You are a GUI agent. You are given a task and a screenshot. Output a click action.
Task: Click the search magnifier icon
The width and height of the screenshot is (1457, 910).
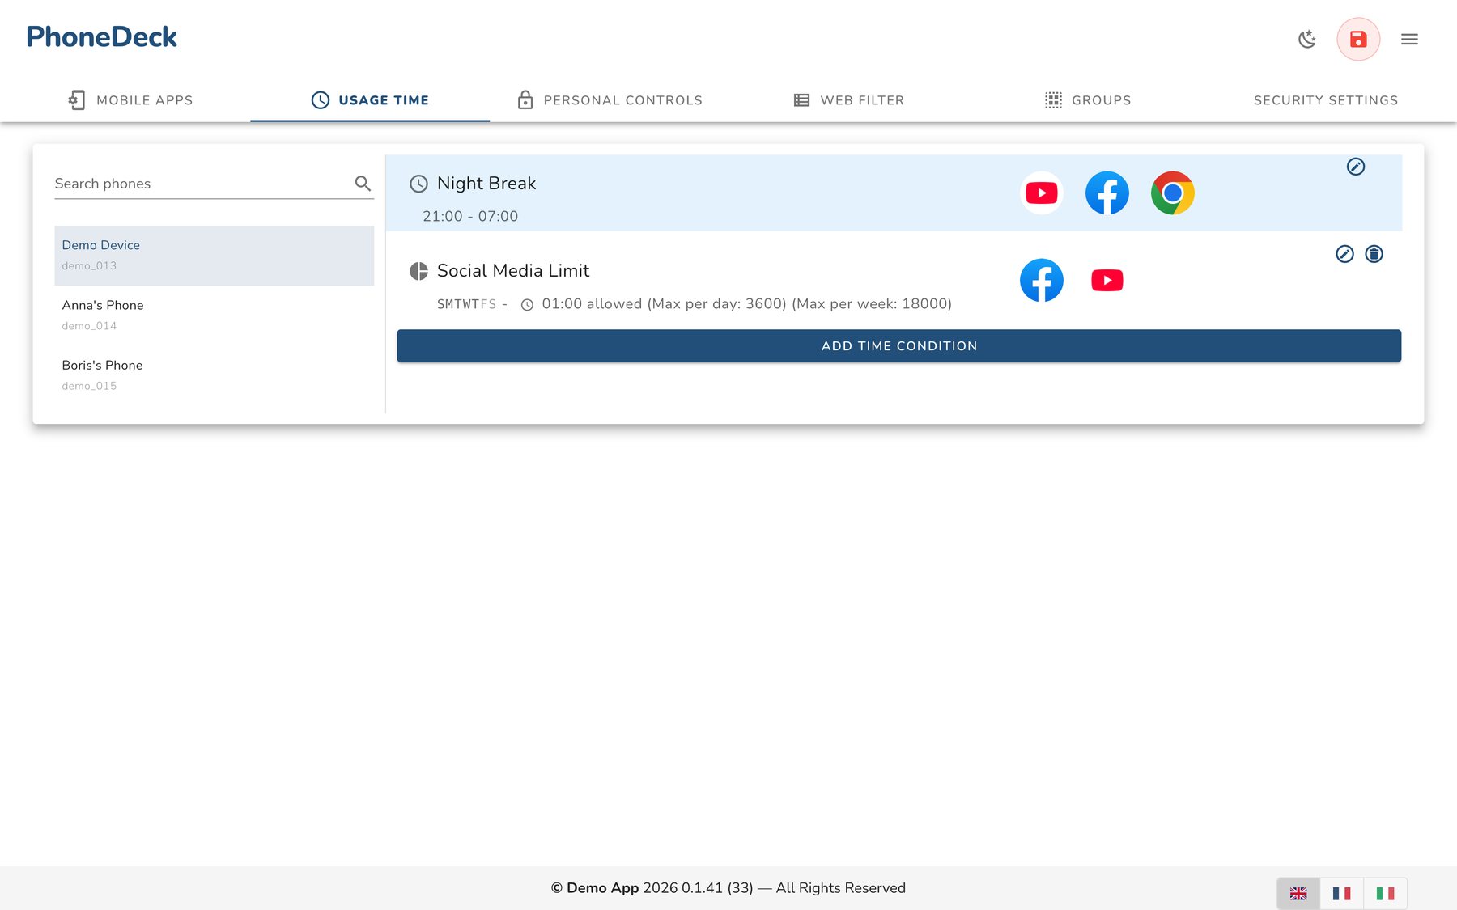(363, 184)
